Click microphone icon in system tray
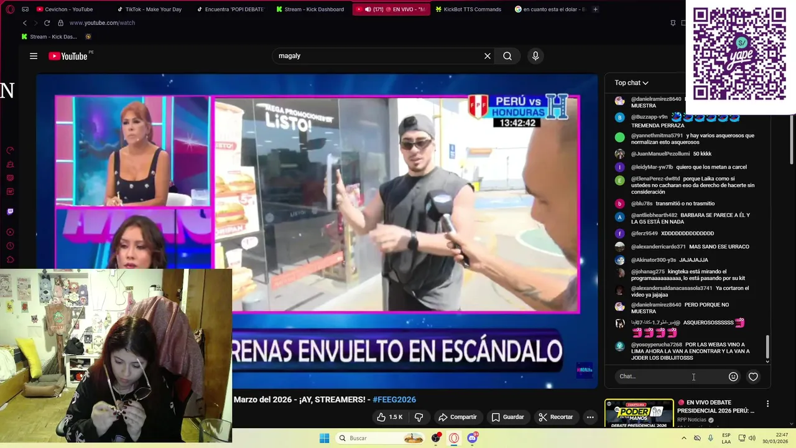Screen dimensions: 796x448 (710, 438)
